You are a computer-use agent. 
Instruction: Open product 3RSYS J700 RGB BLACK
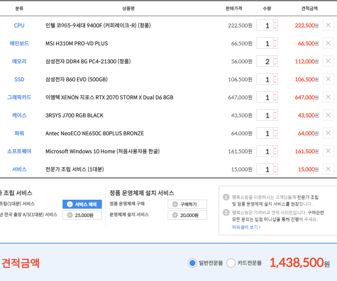tap(75, 115)
